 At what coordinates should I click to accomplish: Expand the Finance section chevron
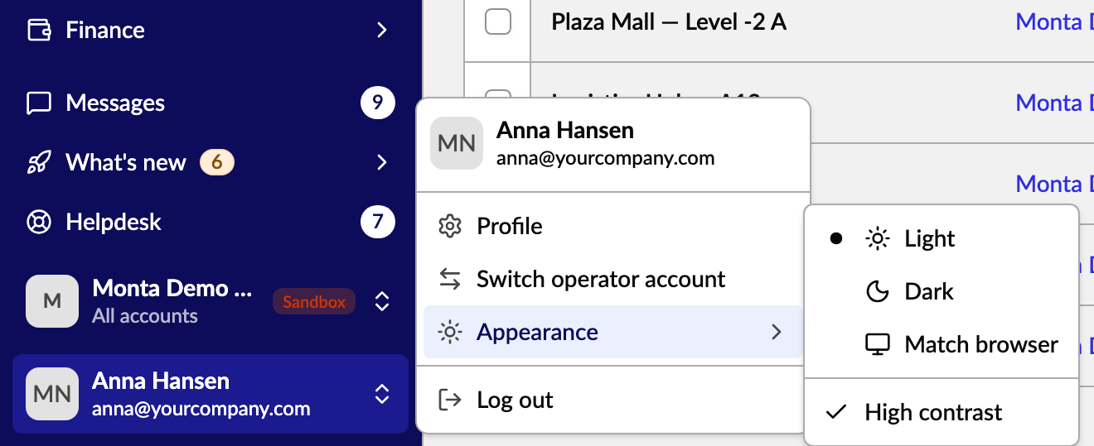pos(381,31)
